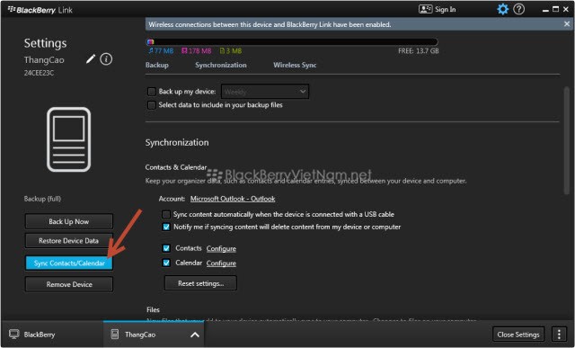Click the Reset settings... button
The height and width of the screenshot is (348, 575).
click(x=200, y=283)
